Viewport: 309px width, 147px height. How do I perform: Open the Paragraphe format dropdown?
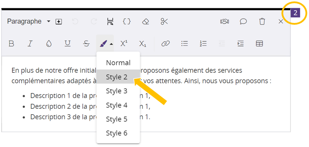(x=29, y=22)
